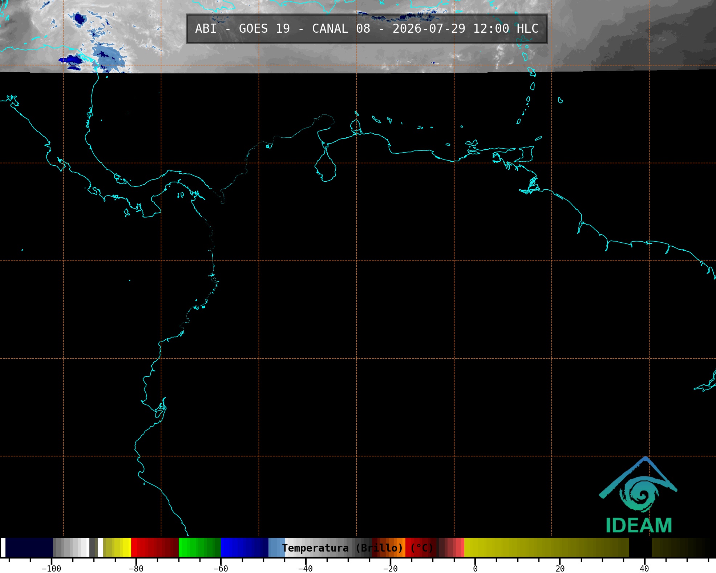Click the -60 colorbar tick label
The height and width of the screenshot is (573, 716).
tap(221, 569)
